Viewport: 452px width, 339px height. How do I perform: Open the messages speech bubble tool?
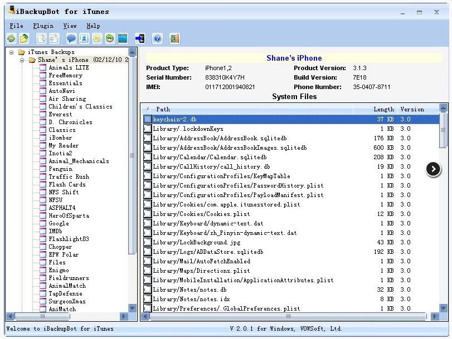tap(71, 38)
